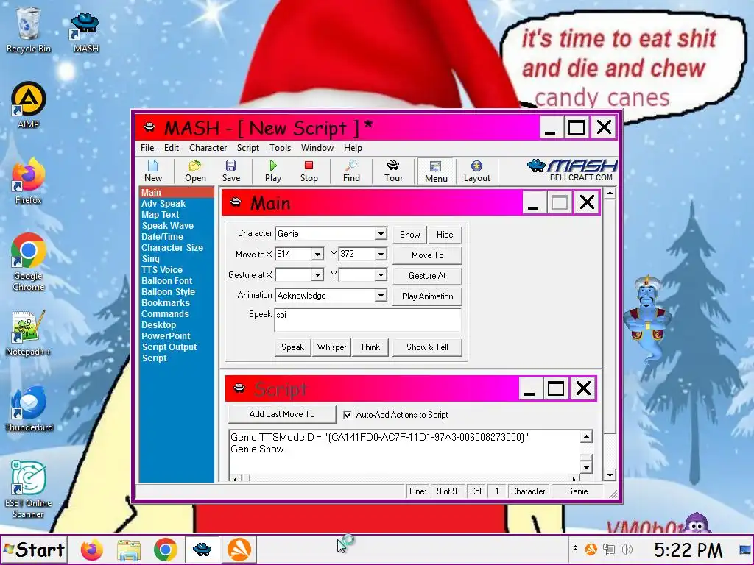
Task: Launch Firefox from the desktop shortcut
Action: (x=29, y=181)
